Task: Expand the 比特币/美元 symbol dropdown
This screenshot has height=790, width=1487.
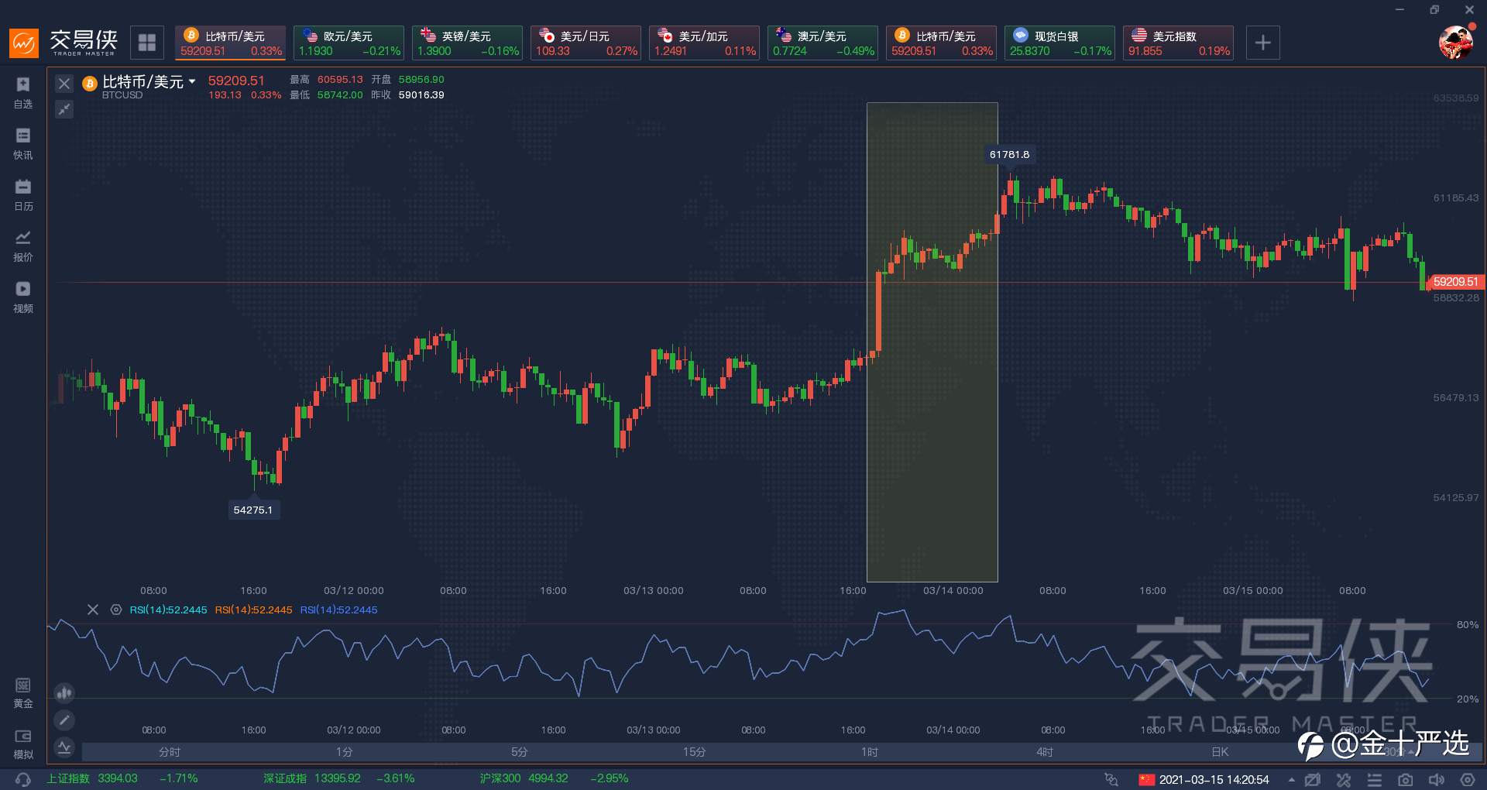Action: click(x=192, y=81)
